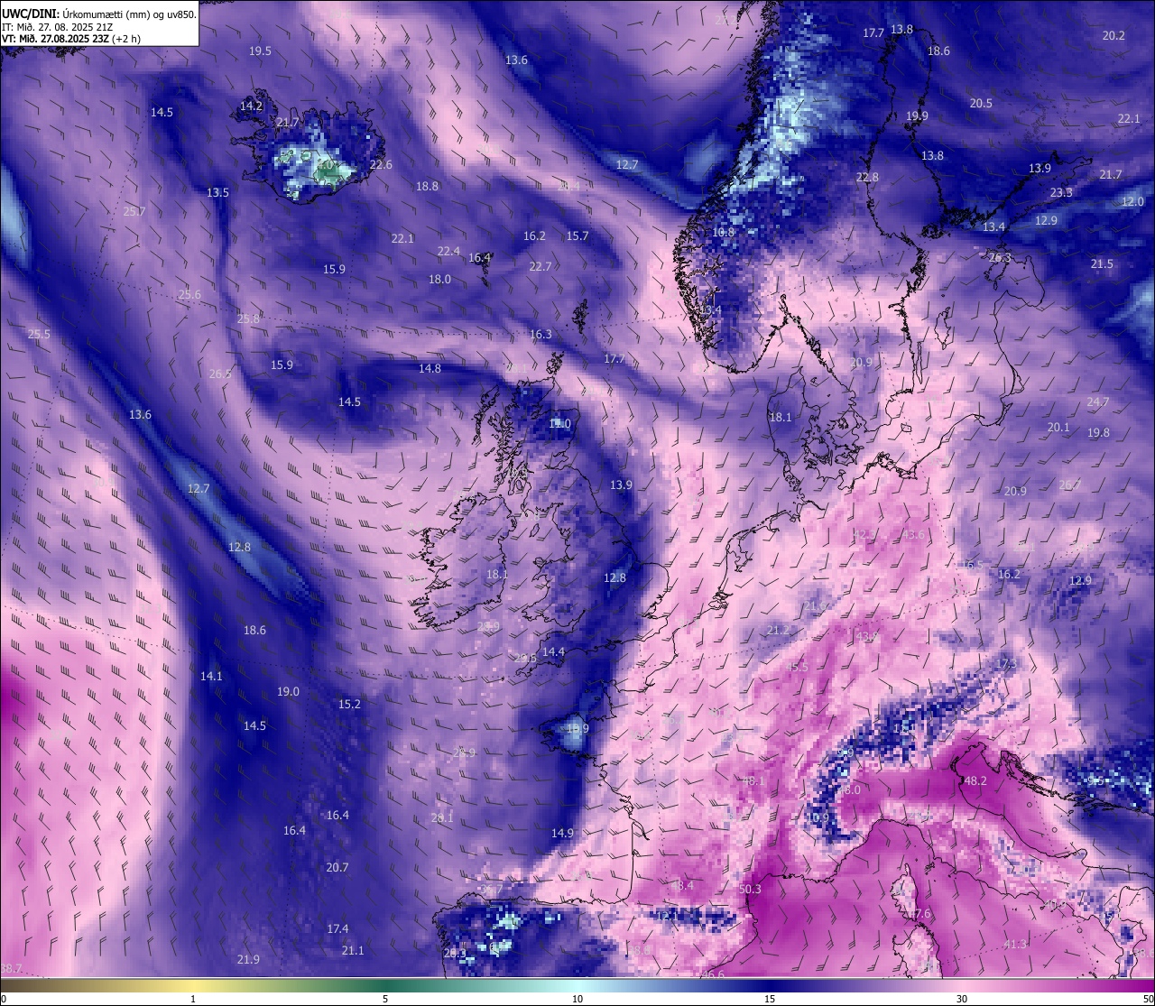
Task: Click the map value 19.0
Action: click(x=288, y=692)
